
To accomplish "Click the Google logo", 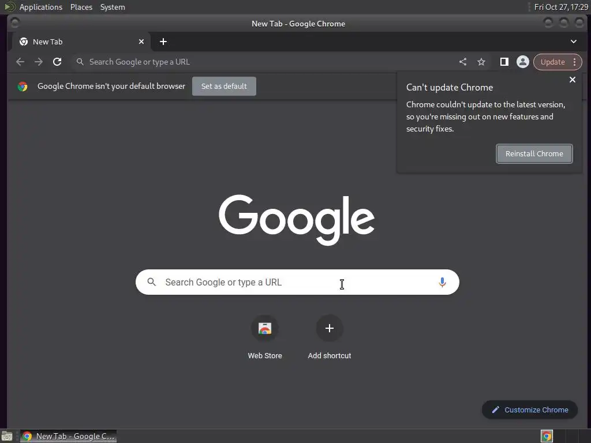I will point(297,220).
